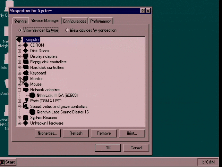Click the Print... button
The width and height of the screenshot is (222, 167).
(132, 133)
